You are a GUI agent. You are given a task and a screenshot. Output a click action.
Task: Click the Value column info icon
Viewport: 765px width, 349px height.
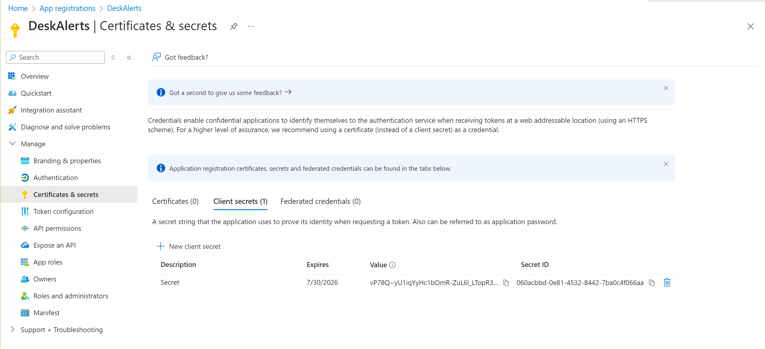[392, 265]
